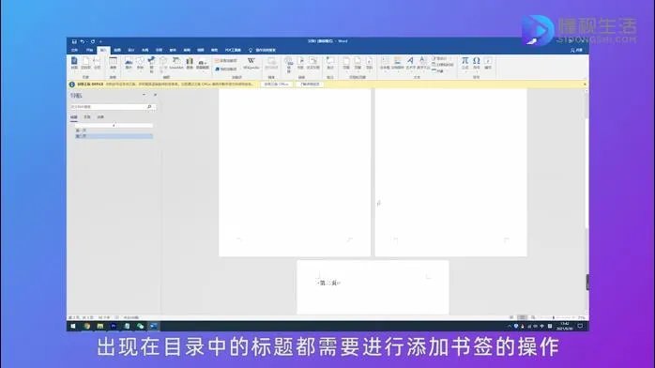Save the document from quick access toolbar

pos(74,41)
